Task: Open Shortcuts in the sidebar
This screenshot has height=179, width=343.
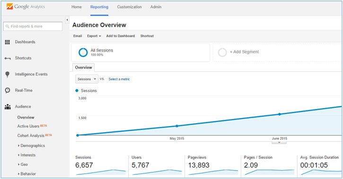Action: pyautogui.click(x=23, y=58)
